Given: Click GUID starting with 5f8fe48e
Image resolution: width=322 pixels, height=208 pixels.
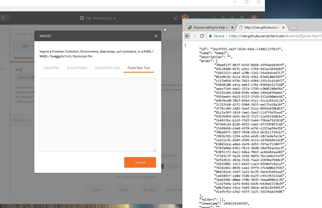Looking at the screenshot, I should pyautogui.click(x=250, y=148).
